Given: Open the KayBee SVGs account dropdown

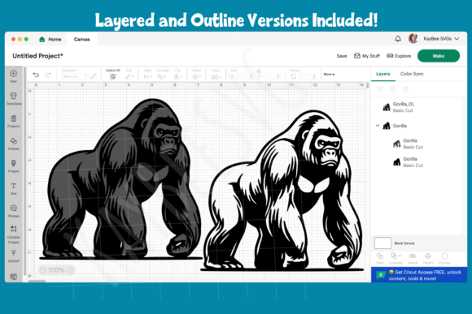Looking at the screenshot, I should (x=441, y=39).
